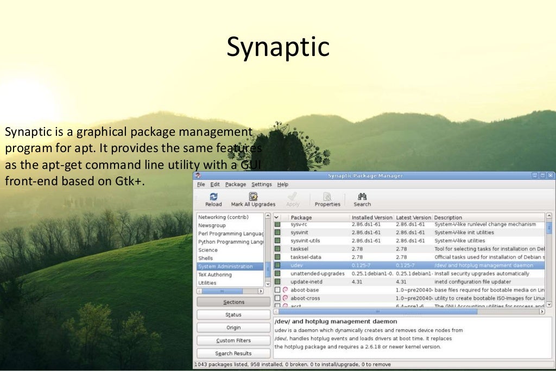
Task: Click the sections list horizontal scrollbar thumb
Action: point(222,291)
